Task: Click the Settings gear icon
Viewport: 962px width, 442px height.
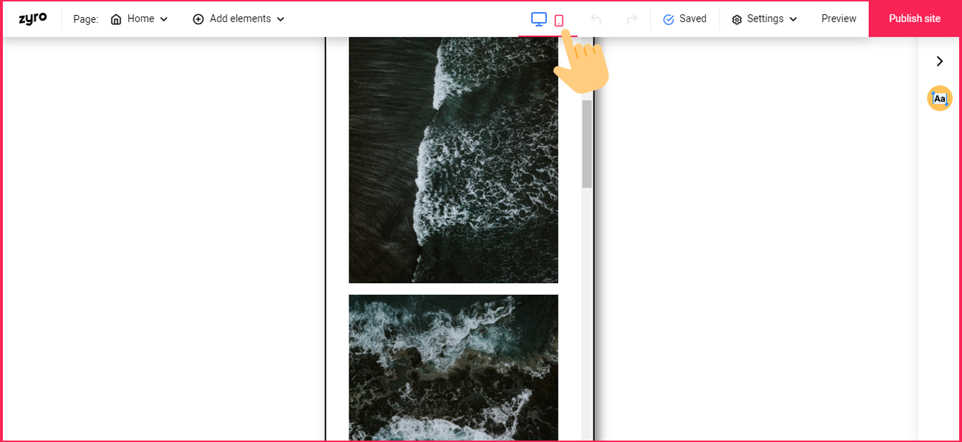Action: [737, 19]
